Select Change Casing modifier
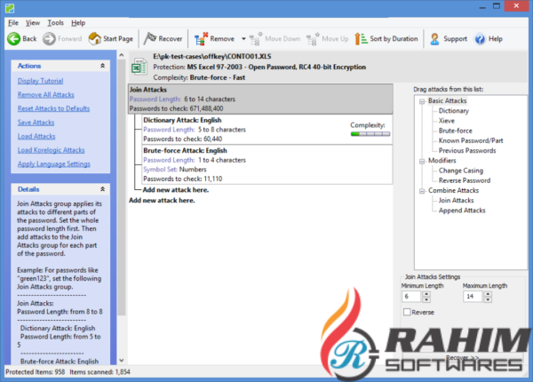The height and width of the screenshot is (382, 533). 461,171
